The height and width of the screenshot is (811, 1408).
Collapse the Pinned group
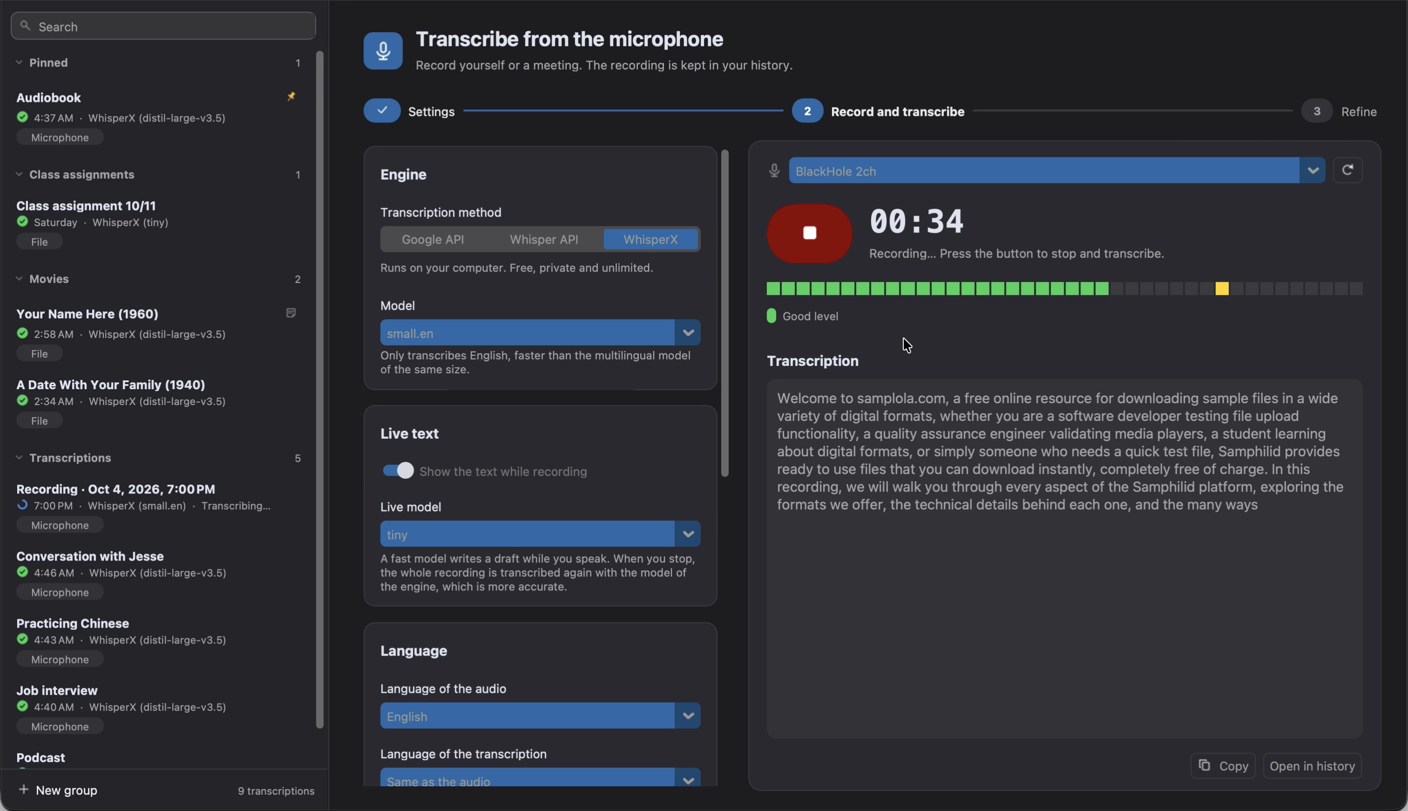(19, 62)
